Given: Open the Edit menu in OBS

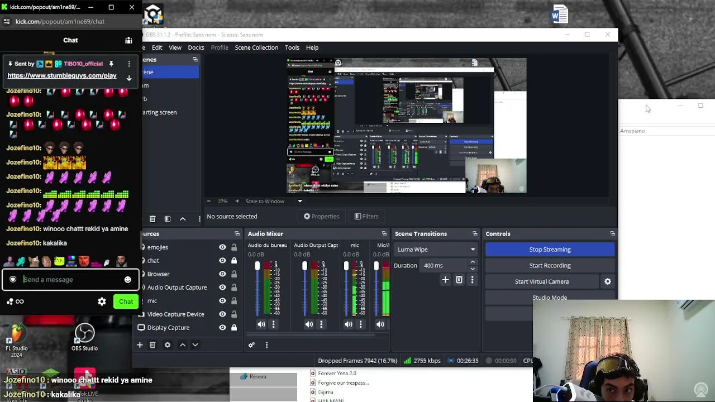Looking at the screenshot, I should coord(157,47).
